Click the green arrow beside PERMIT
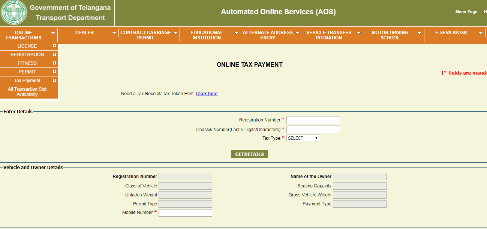 (x=55, y=72)
